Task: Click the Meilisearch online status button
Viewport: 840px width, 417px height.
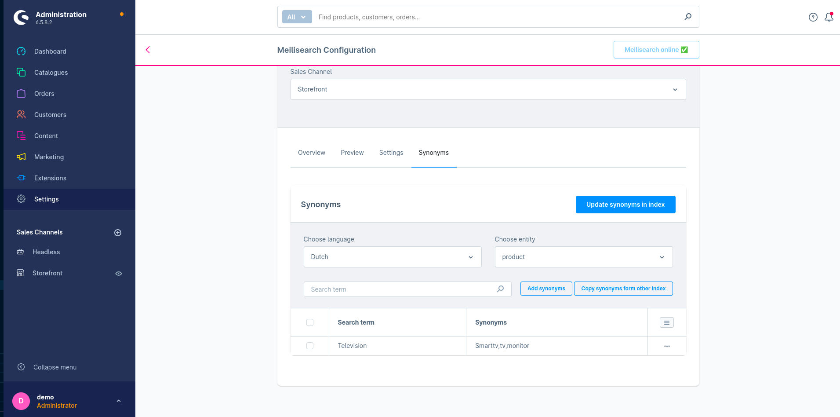Action: pos(656,50)
